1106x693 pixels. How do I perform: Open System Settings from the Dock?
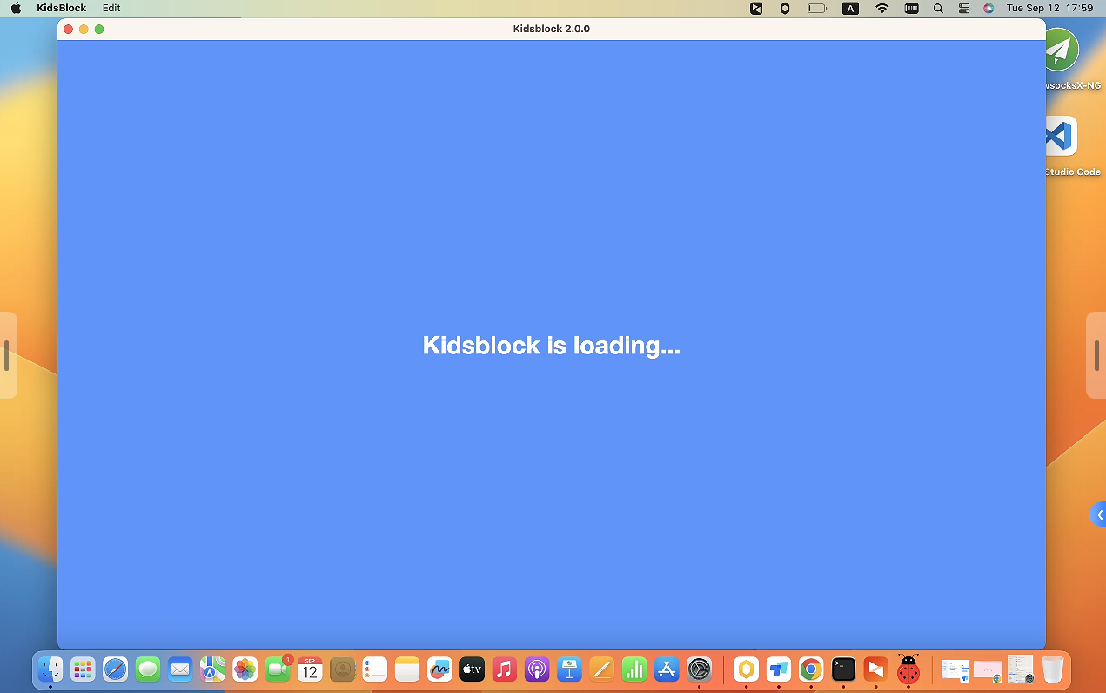pos(700,669)
